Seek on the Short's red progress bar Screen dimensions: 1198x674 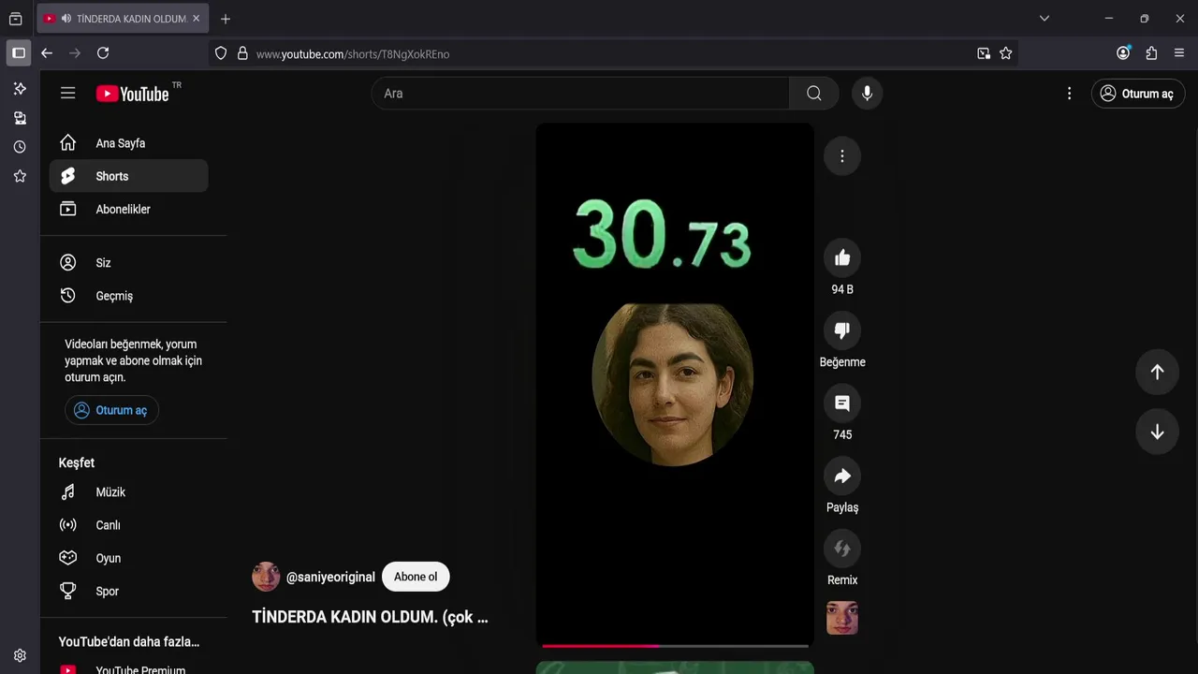click(675, 646)
